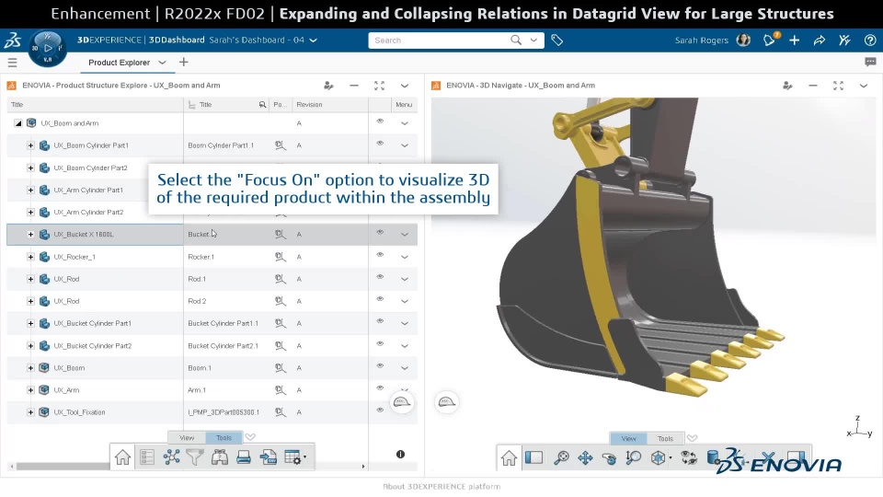Click Focus On icon for Rocker.1 row
The width and height of the screenshot is (883, 497).
(x=280, y=257)
